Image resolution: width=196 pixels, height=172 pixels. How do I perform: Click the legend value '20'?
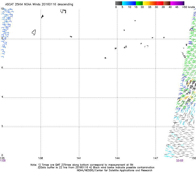click(142, 7)
